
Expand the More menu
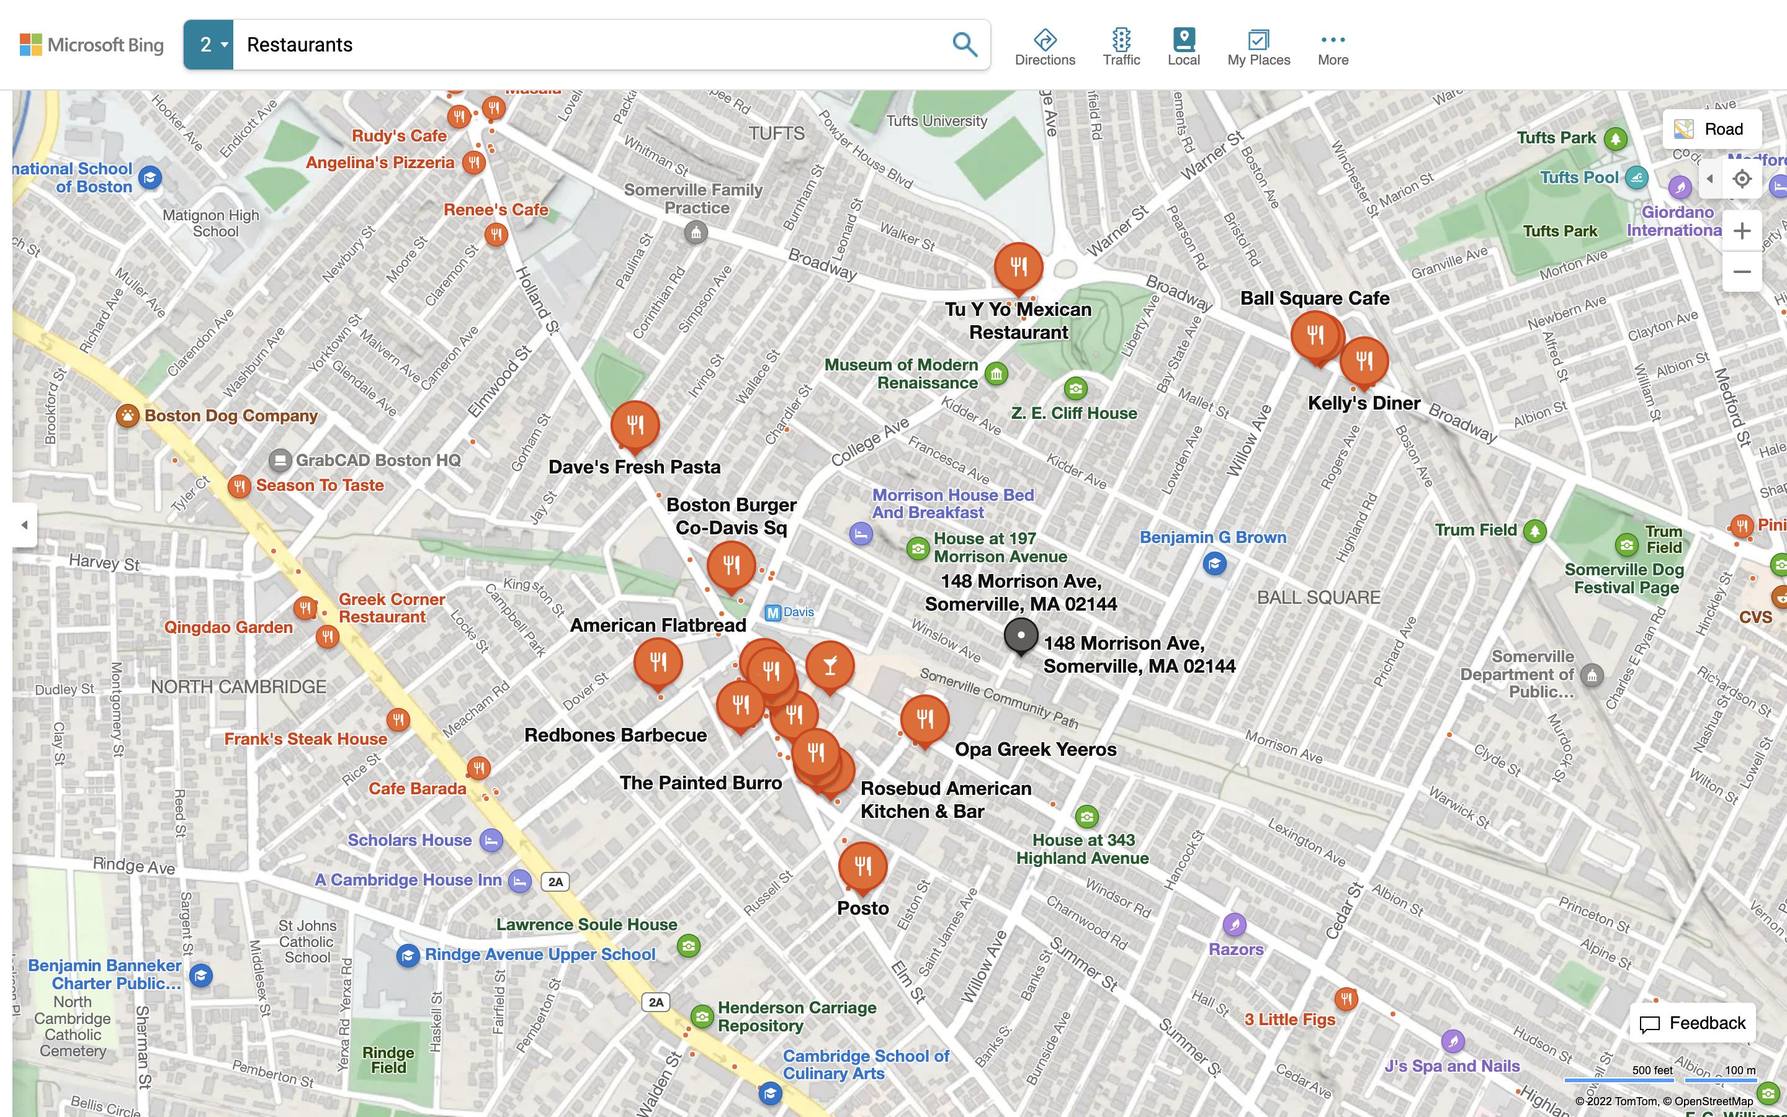[x=1332, y=47]
